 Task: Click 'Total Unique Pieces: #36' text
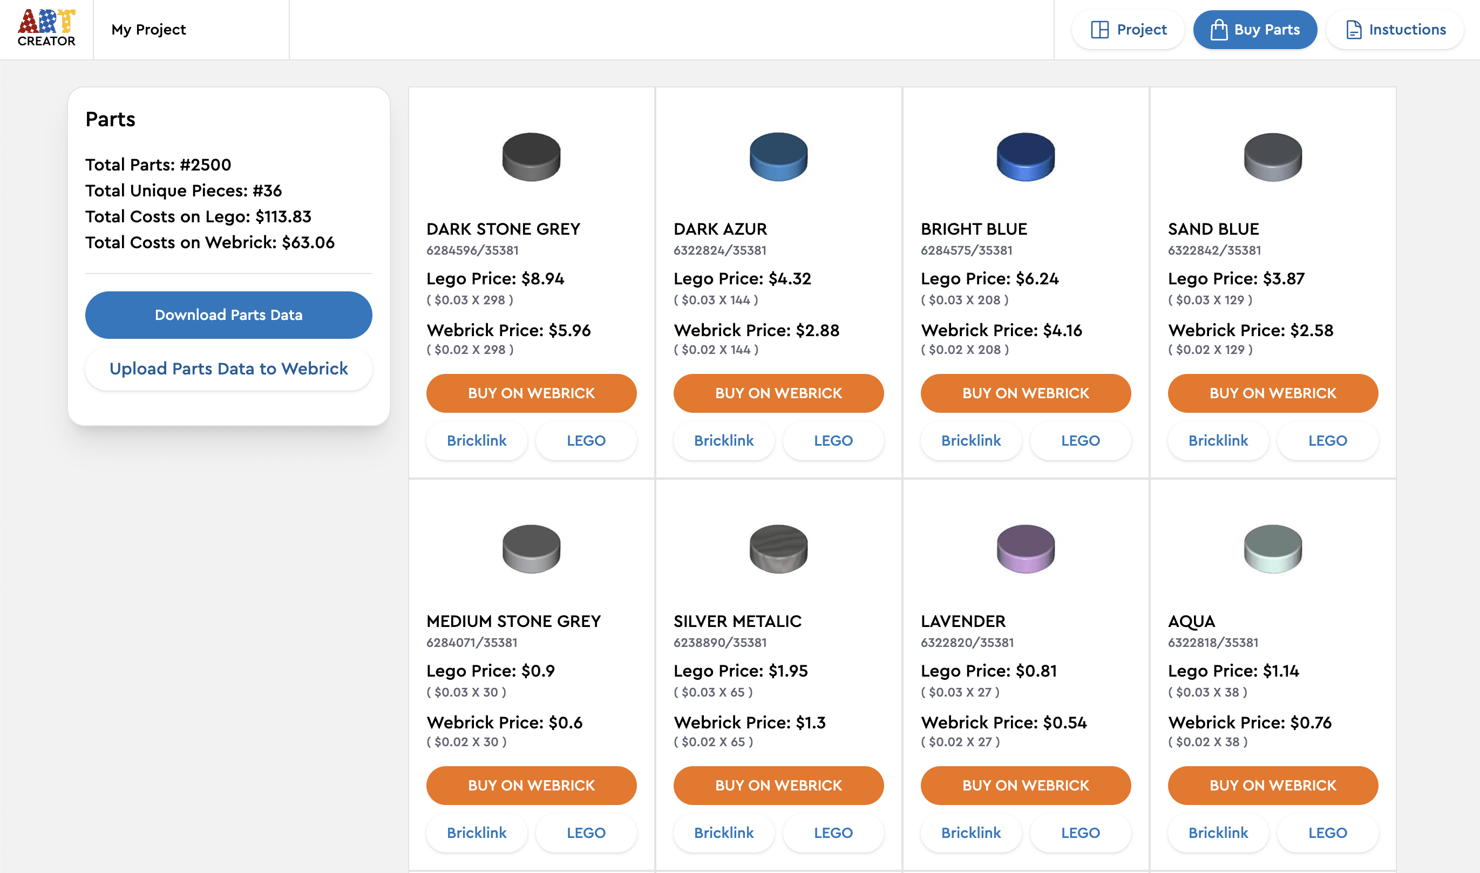(184, 190)
